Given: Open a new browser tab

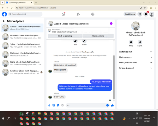Looking at the screenshot, I should tap(36, 3).
